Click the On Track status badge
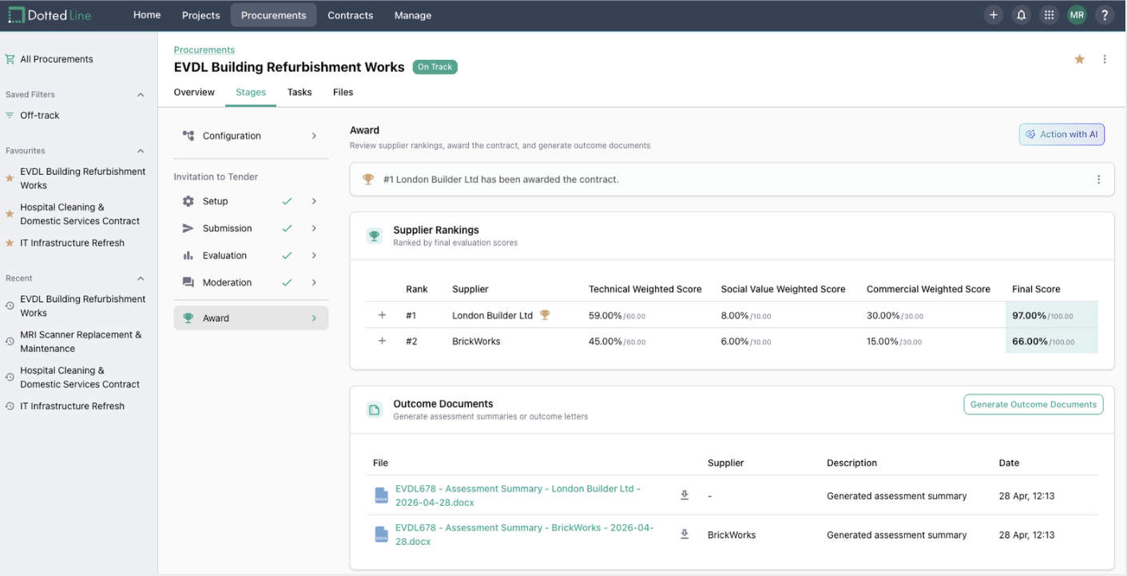The height and width of the screenshot is (576, 1127). click(435, 67)
